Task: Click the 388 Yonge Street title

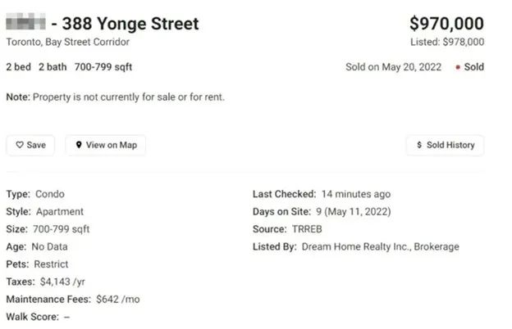Action: (130, 24)
